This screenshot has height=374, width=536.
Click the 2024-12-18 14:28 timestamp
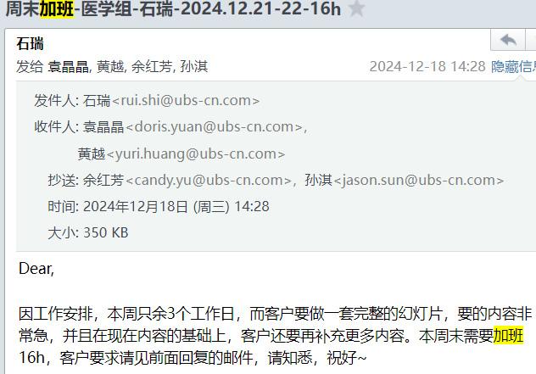[427, 66]
